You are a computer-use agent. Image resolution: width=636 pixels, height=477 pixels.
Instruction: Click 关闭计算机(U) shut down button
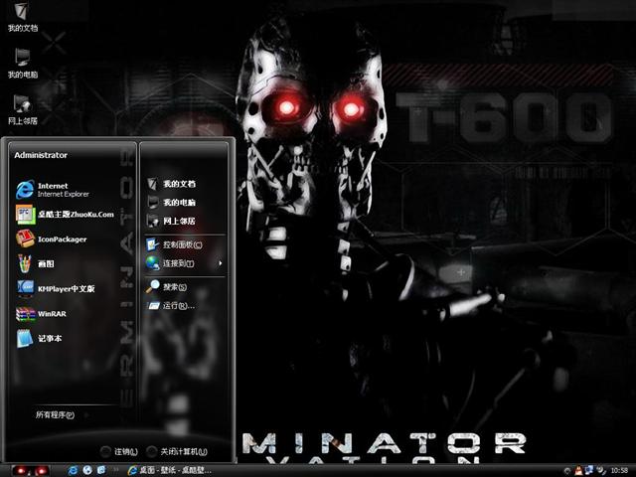pyautogui.click(x=177, y=451)
